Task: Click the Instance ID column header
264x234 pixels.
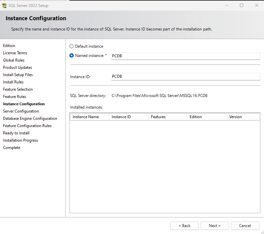Action: click(129, 117)
